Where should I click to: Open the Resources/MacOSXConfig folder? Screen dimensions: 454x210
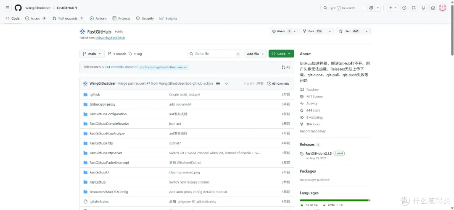(x=109, y=192)
